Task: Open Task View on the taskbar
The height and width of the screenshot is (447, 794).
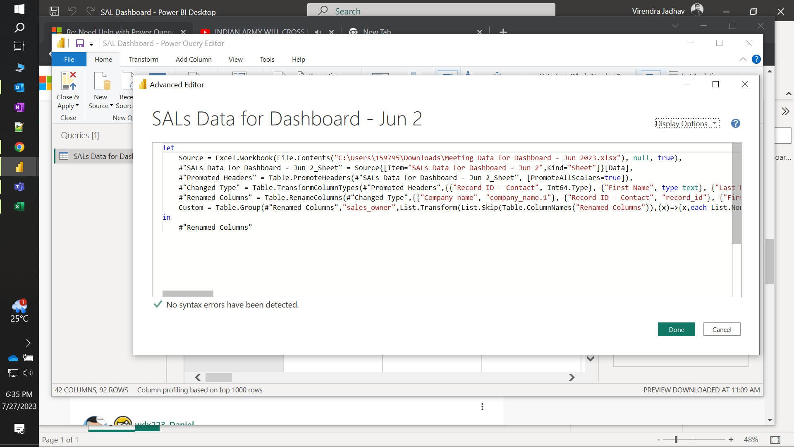Action: click(x=19, y=46)
